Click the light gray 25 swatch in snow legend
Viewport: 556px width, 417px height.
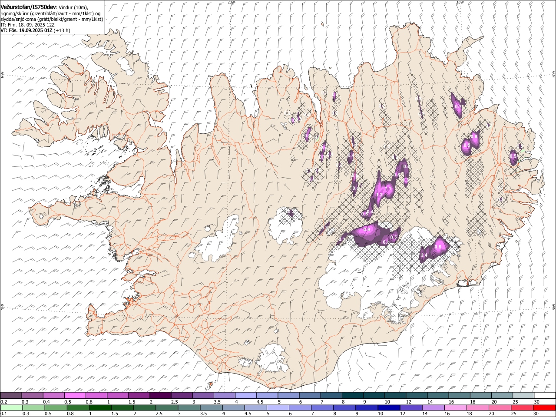(x=523, y=395)
